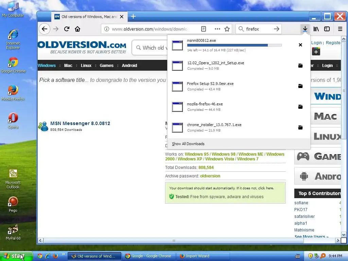Open a new tab with the plus button
This screenshot has width=348, height=261.
tap(133, 16)
